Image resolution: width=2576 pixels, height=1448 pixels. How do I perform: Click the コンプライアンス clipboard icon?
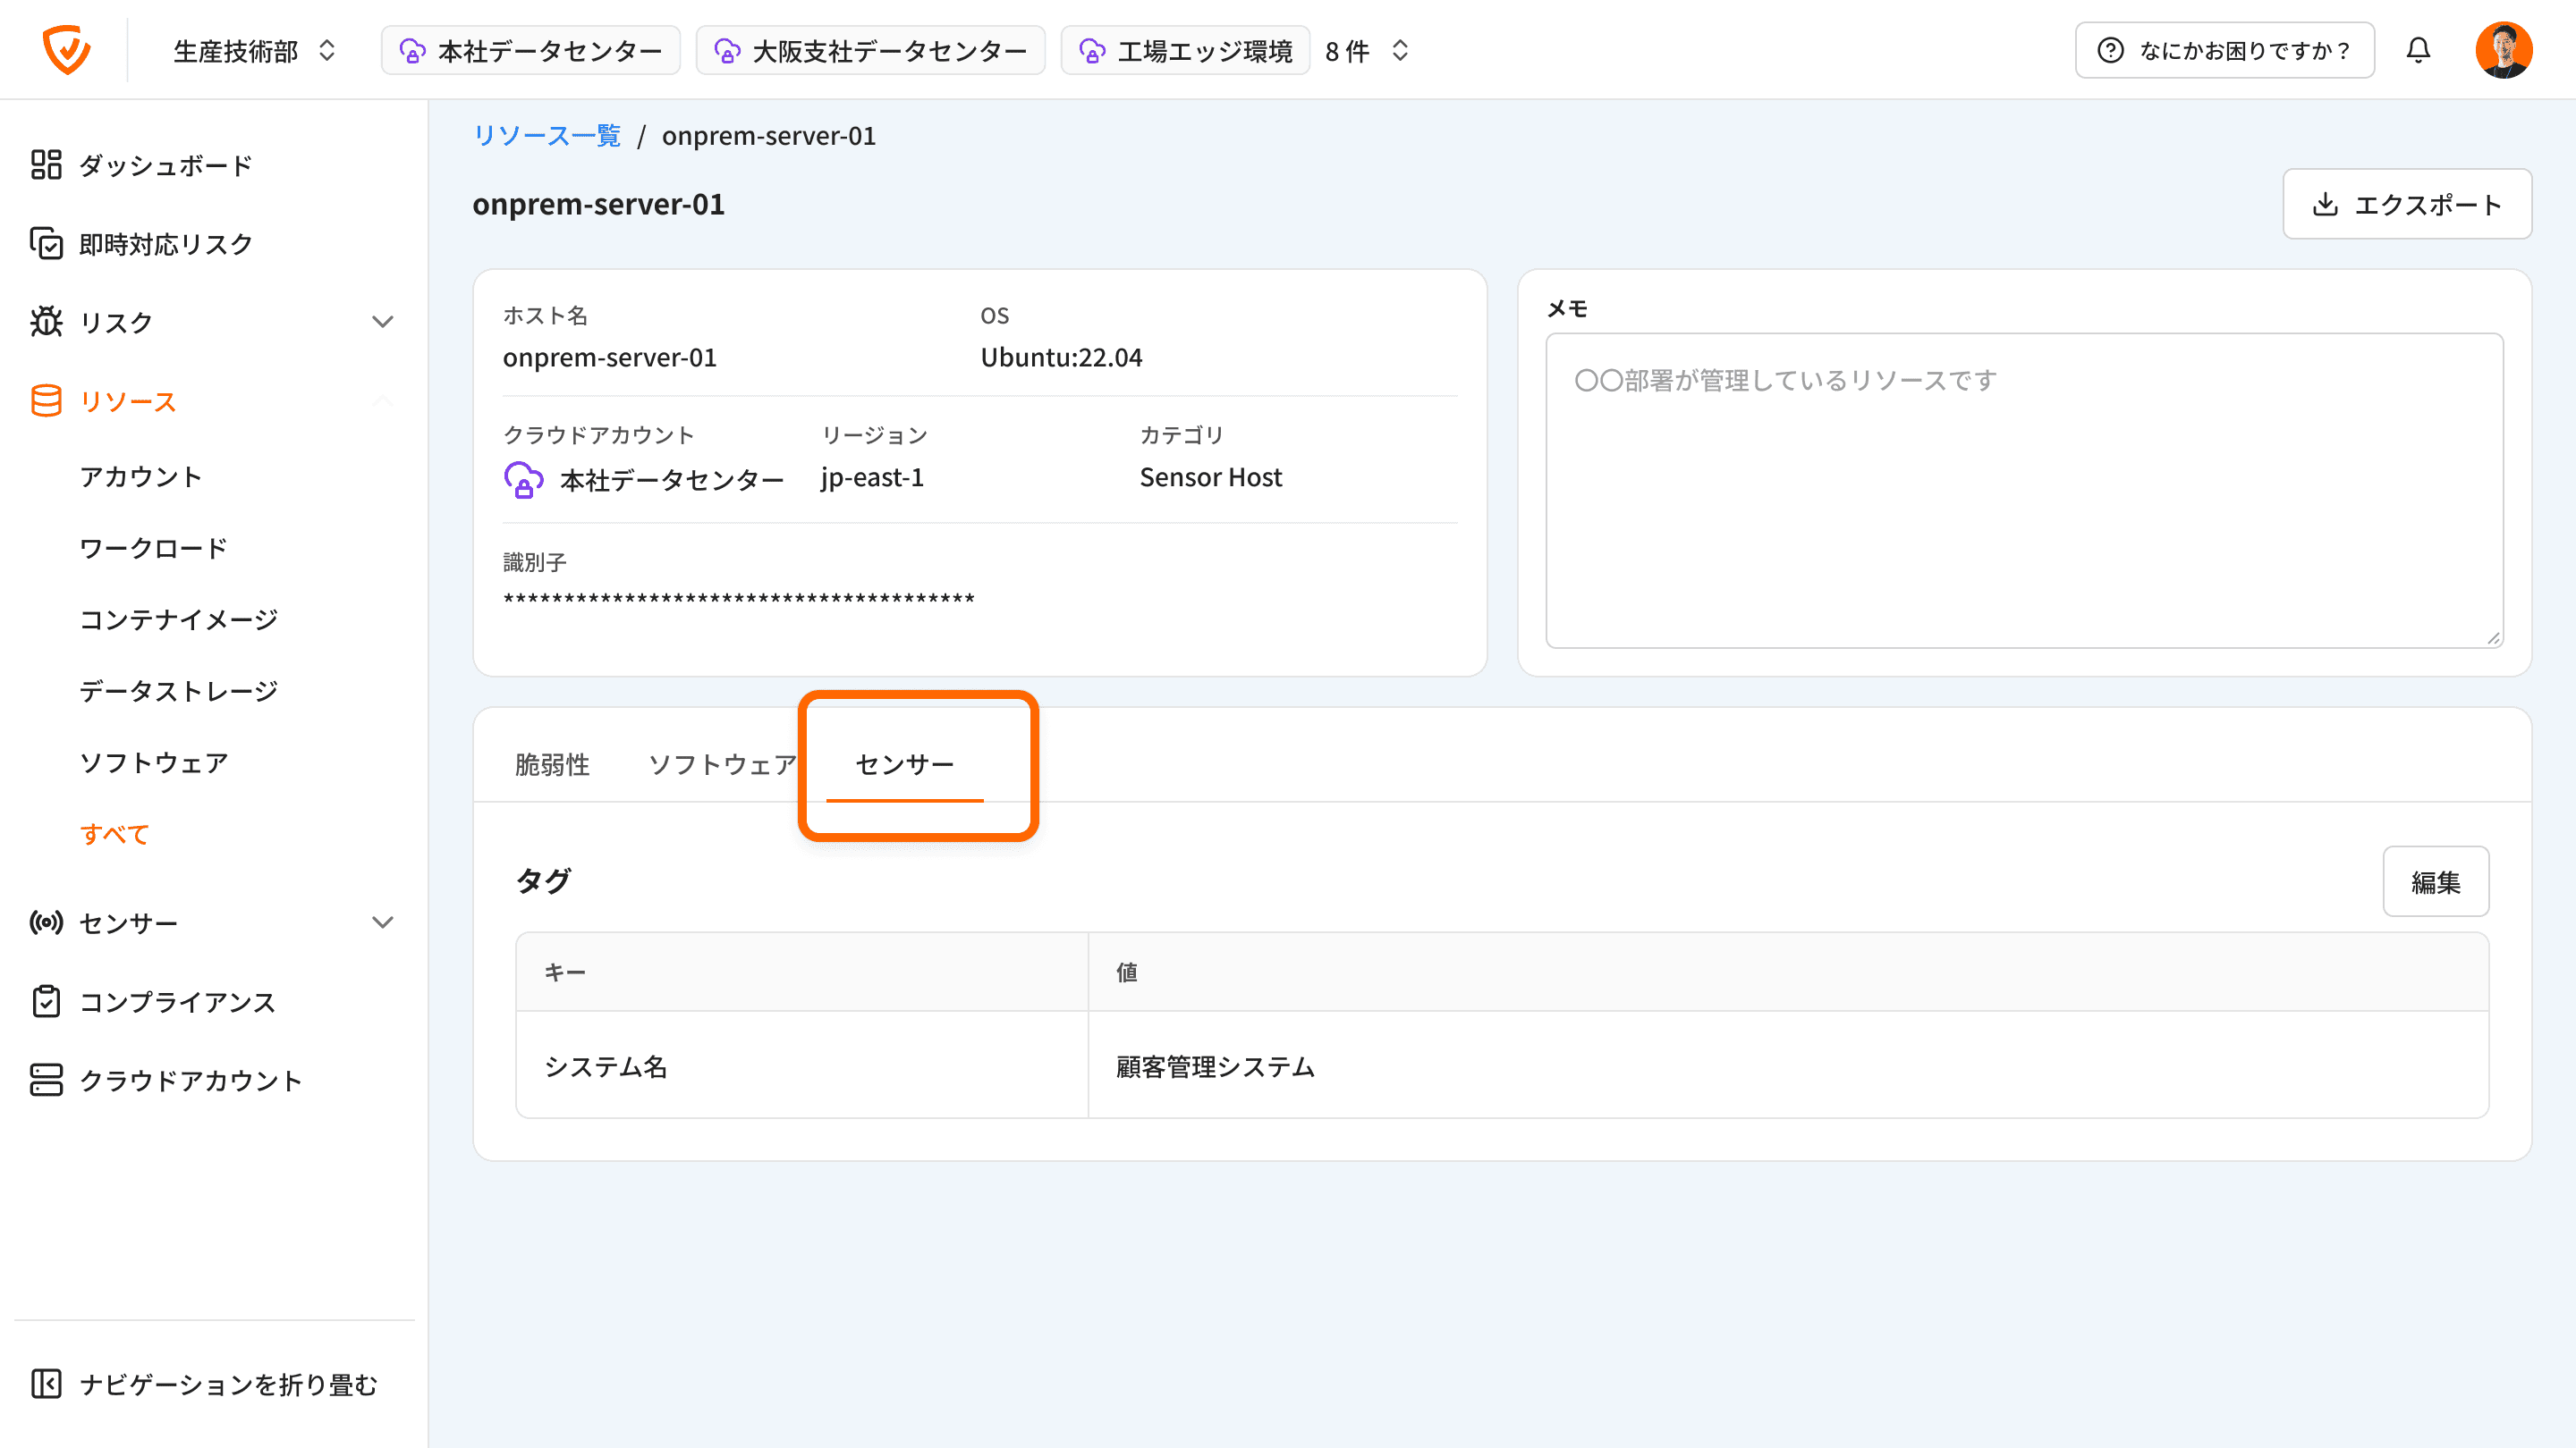point(46,1001)
